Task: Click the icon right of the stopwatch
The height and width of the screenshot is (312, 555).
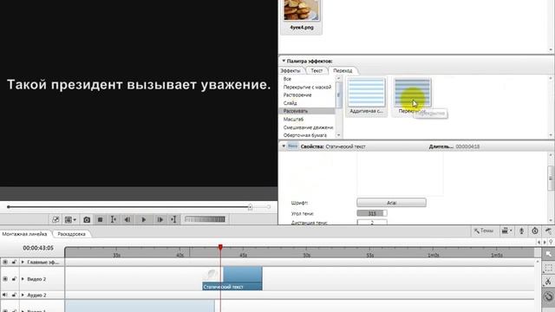Action: tap(548, 231)
